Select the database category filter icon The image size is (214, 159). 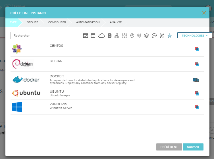tap(109, 35)
